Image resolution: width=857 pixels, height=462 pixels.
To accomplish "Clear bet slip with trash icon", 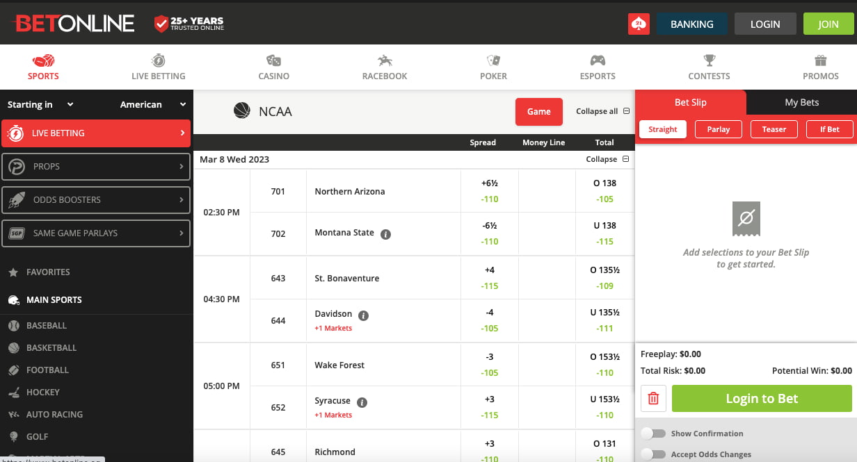I will [653, 399].
